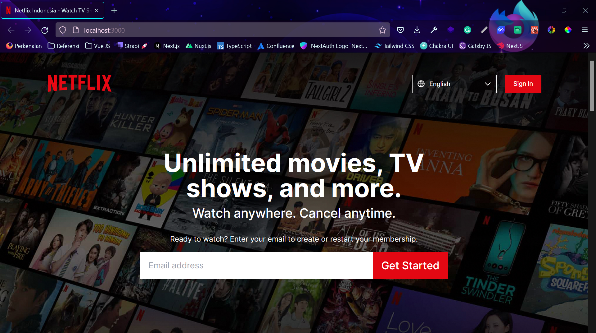Open the Pocket save icon
This screenshot has height=333, width=596.
tap(400, 30)
